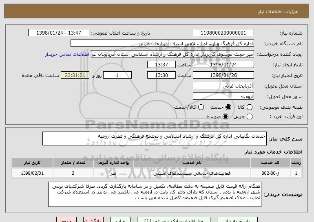Click the buyer organization name field
This screenshot has width=314, height=222.
[162, 44]
